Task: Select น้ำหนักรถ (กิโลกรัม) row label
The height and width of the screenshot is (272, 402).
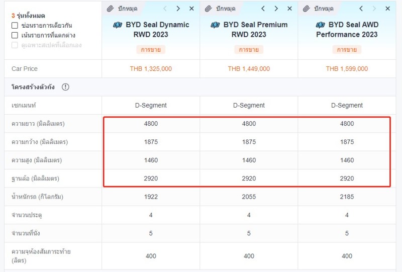Action: [x=37, y=197]
